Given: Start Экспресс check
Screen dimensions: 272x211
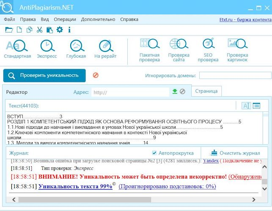Looking at the screenshot, I should [47, 49].
